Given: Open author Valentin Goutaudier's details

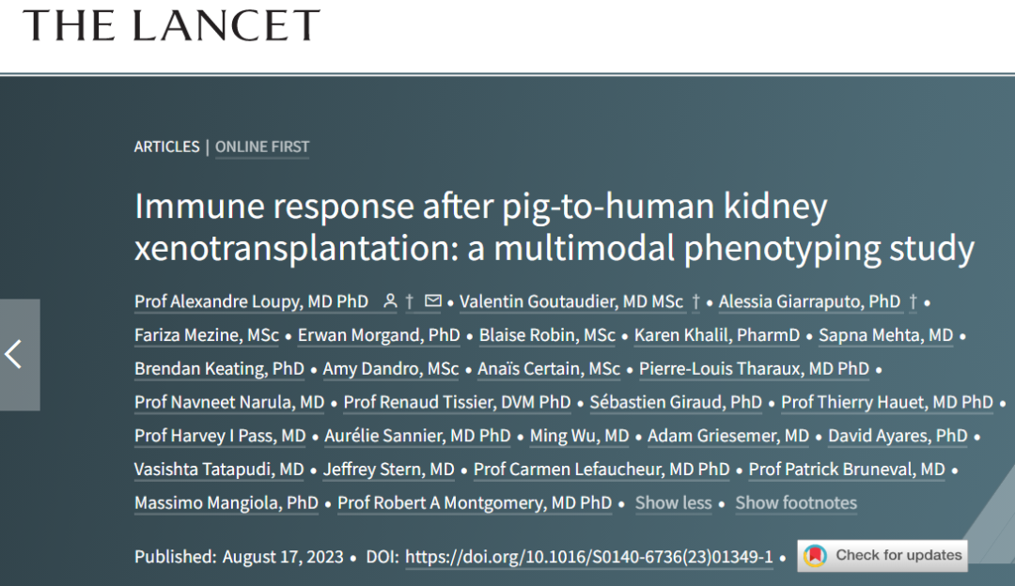Looking at the screenshot, I should pyautogui.click(x=571, y=301).
